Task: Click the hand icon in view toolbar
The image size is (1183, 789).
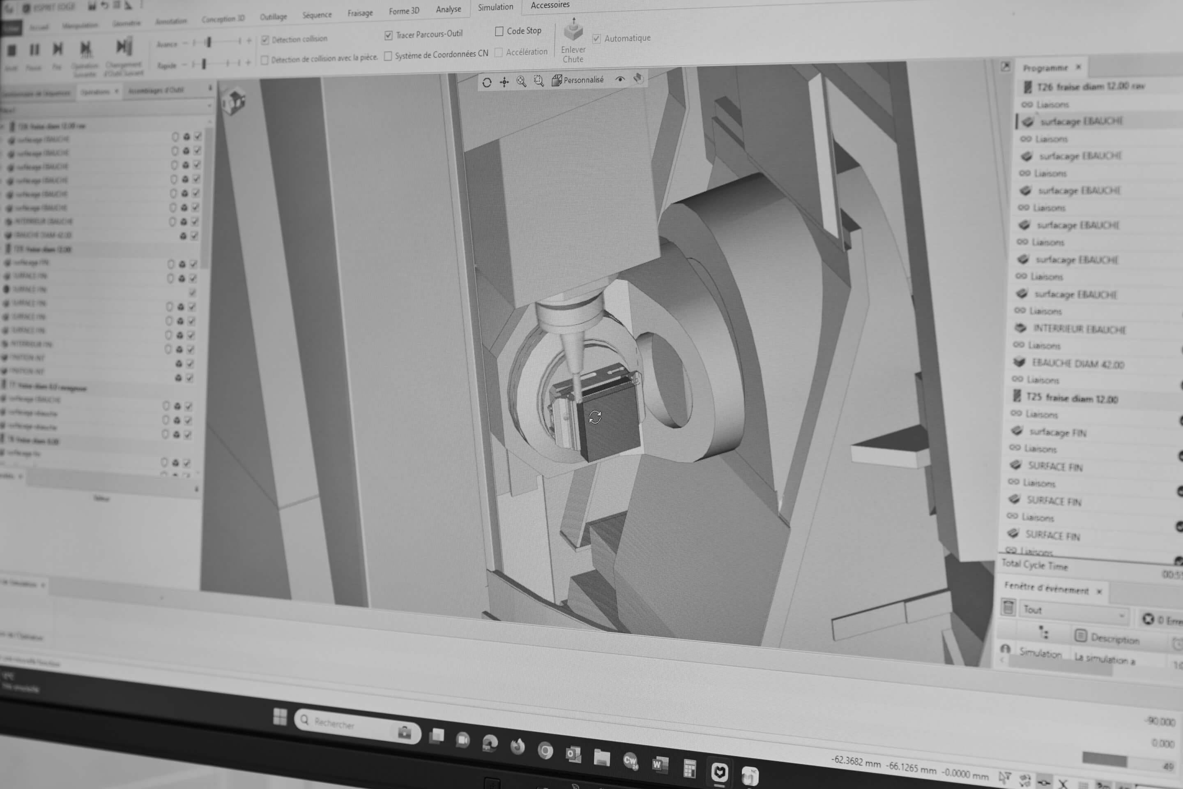Action: pyautogui.click(x=638, y=78)
